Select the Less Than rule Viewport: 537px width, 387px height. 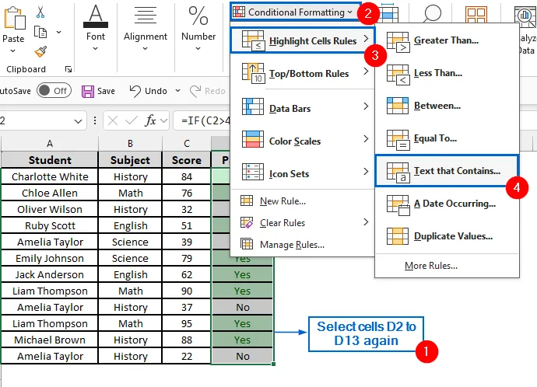click(x=447, y=73)
